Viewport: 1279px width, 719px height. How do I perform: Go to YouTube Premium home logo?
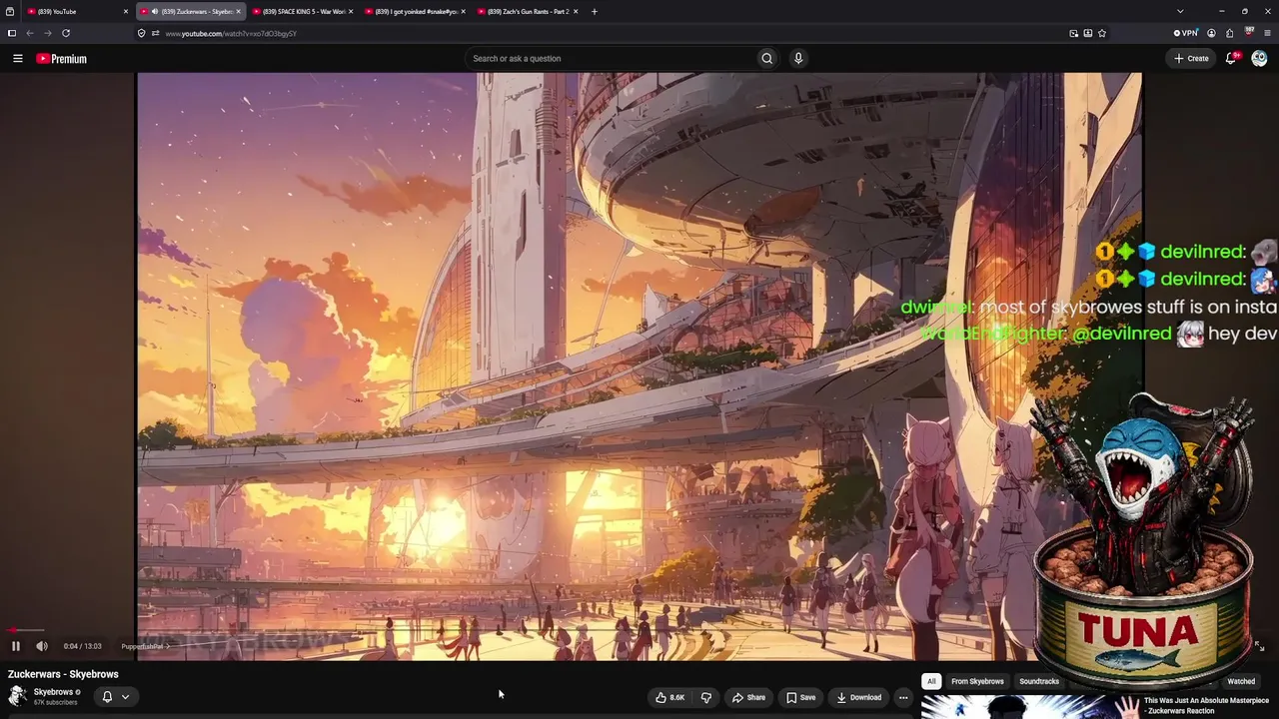tap(61, 58)
